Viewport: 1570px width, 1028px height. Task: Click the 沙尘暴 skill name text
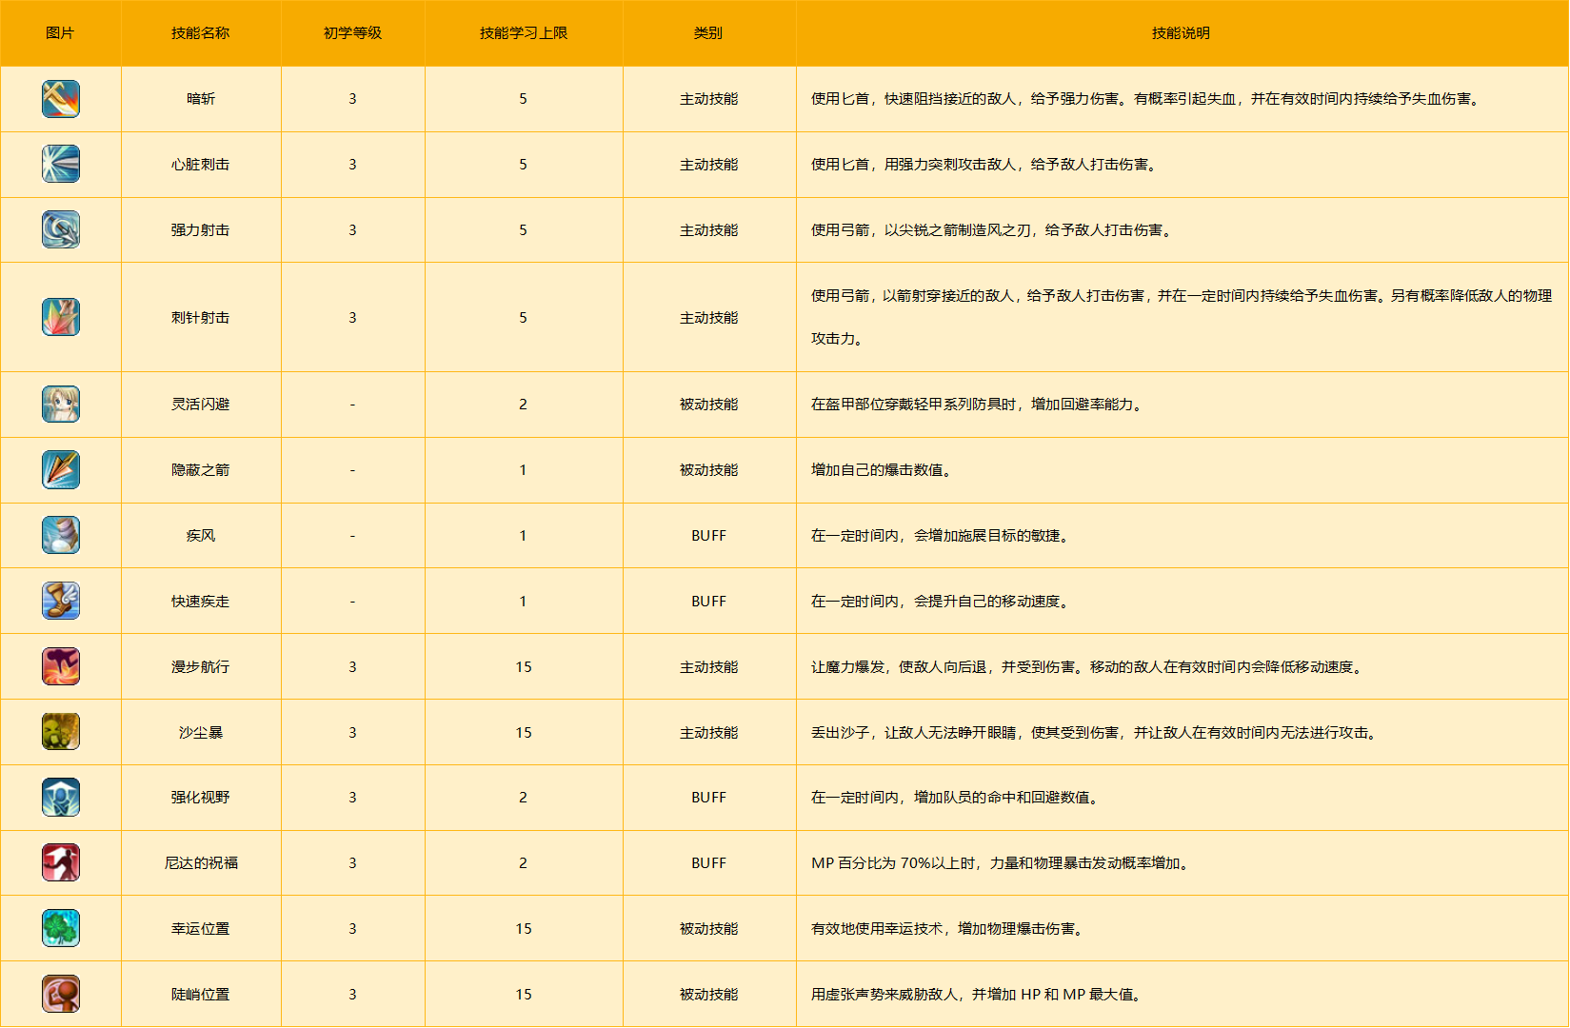pos(200,733)
